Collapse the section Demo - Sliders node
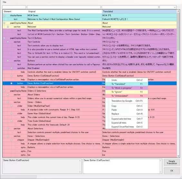The width and height of the screenshot is (182, 179). [x=8, y=102]
